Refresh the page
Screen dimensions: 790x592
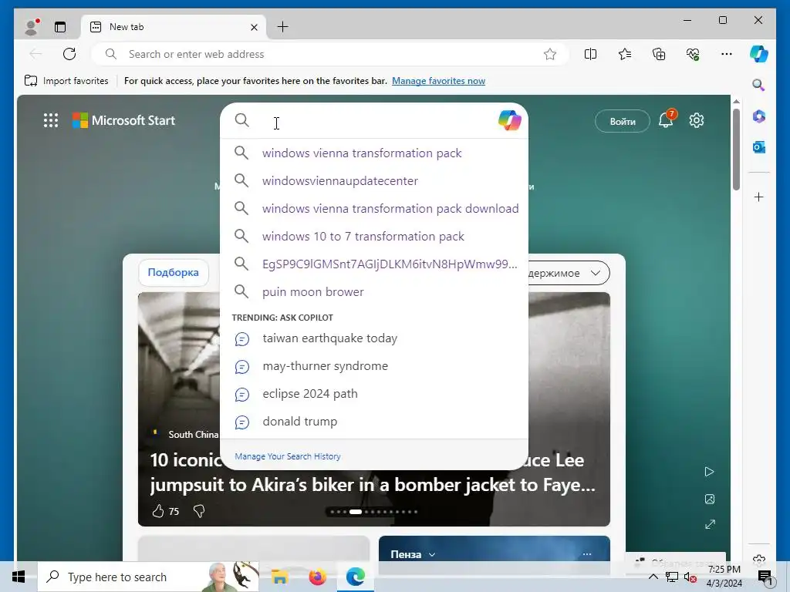[x=69, y=54]
